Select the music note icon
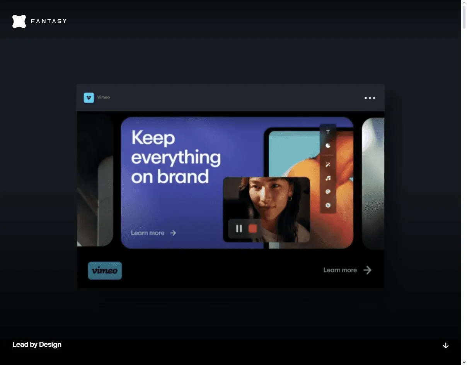The height and width of the screenshot is (365, 467). coord(328,178)
